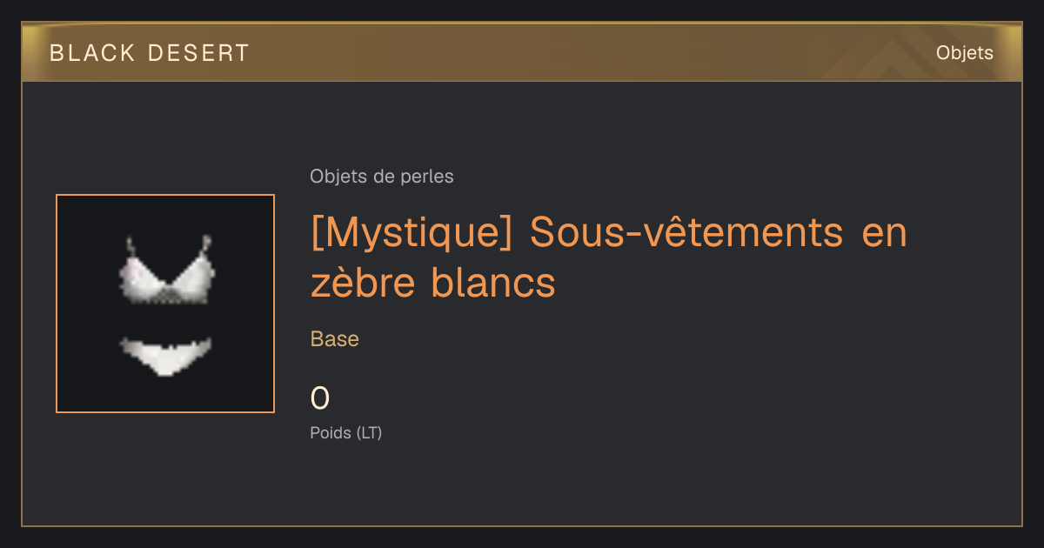Click the white bottoms in item image
The height and width of the screenshot is (548, 1044).
[165, 355]
